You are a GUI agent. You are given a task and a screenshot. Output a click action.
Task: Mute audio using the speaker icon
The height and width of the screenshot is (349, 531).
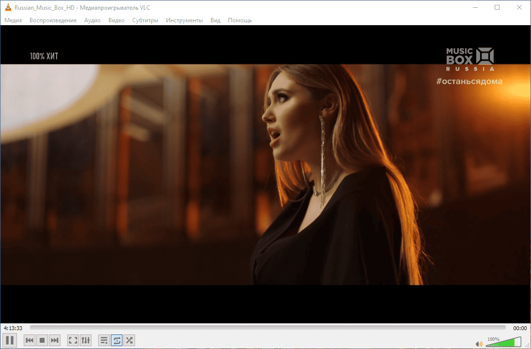click(x=479, y=344)
